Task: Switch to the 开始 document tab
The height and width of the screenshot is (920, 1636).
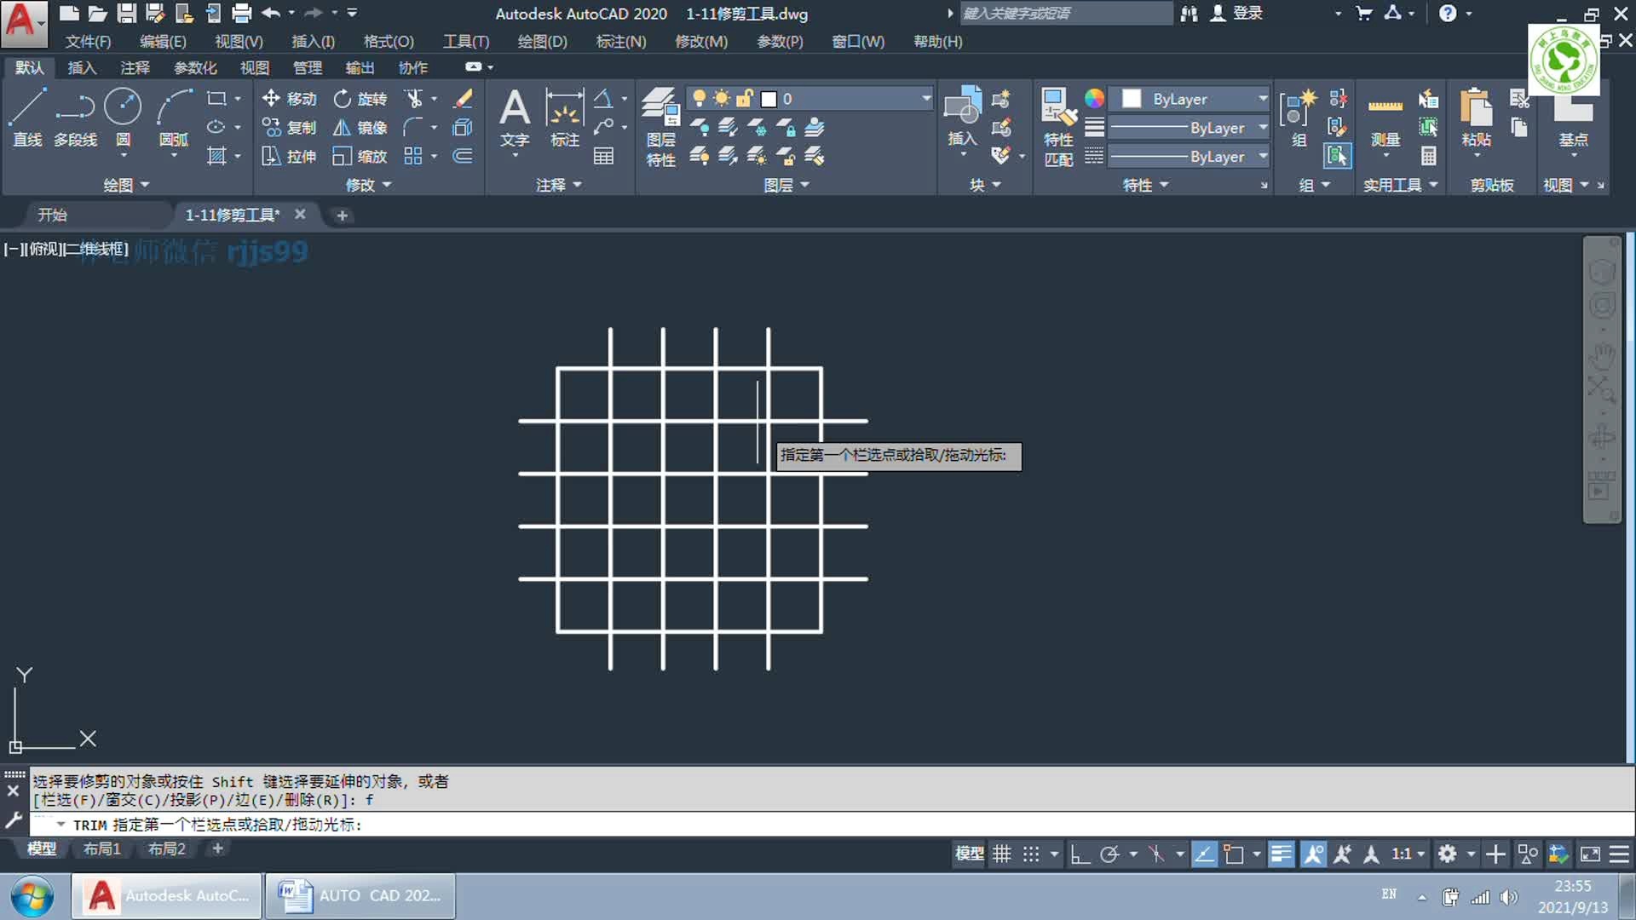Action: point(53,215)
